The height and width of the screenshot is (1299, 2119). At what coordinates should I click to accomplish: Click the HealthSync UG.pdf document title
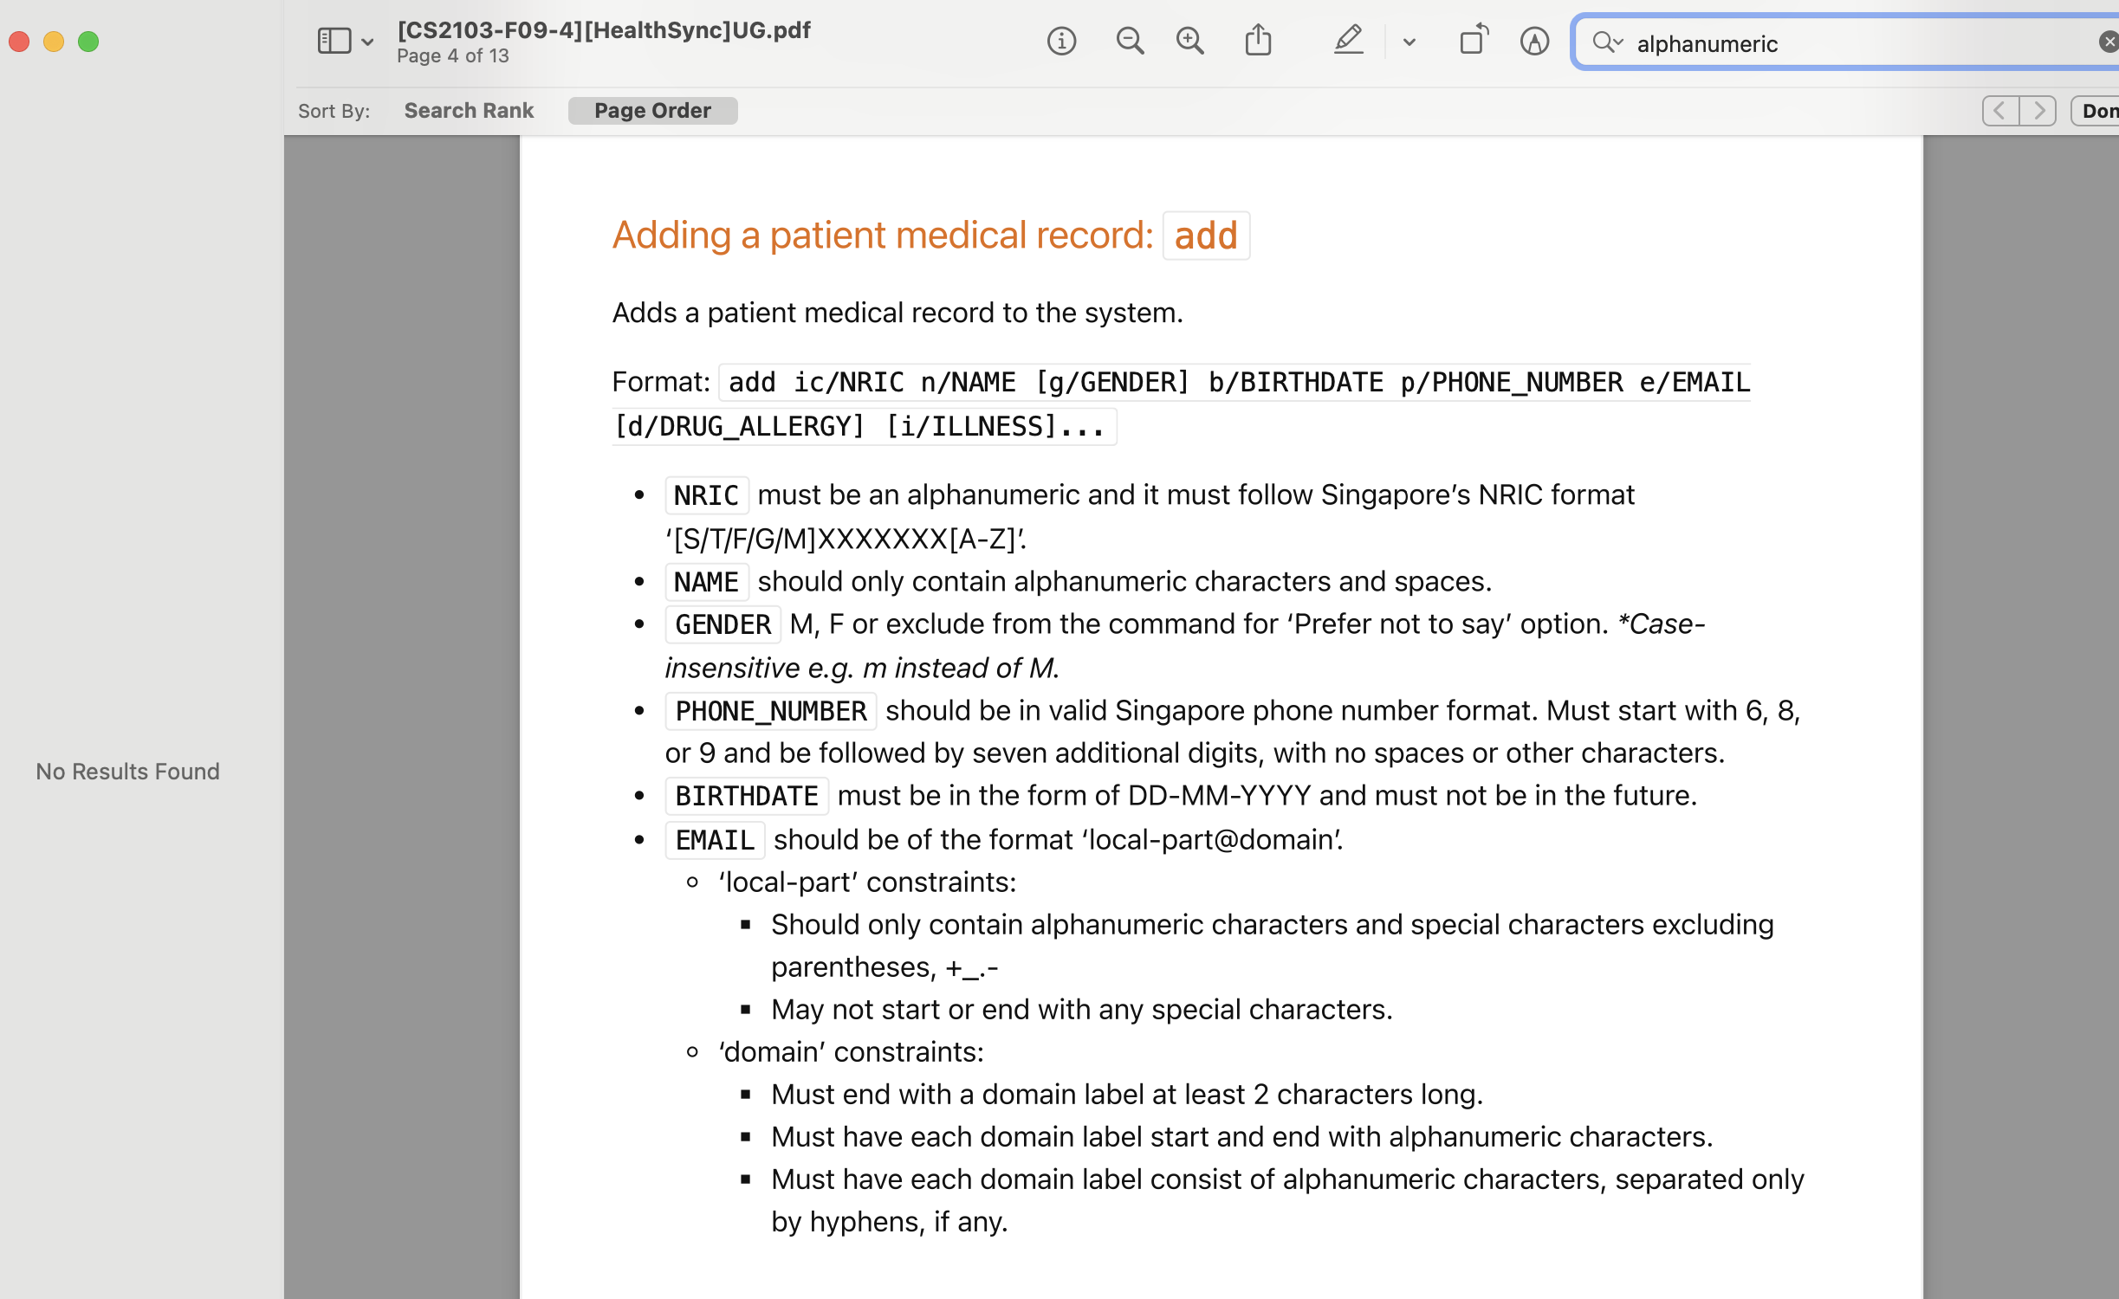[604, 30]
